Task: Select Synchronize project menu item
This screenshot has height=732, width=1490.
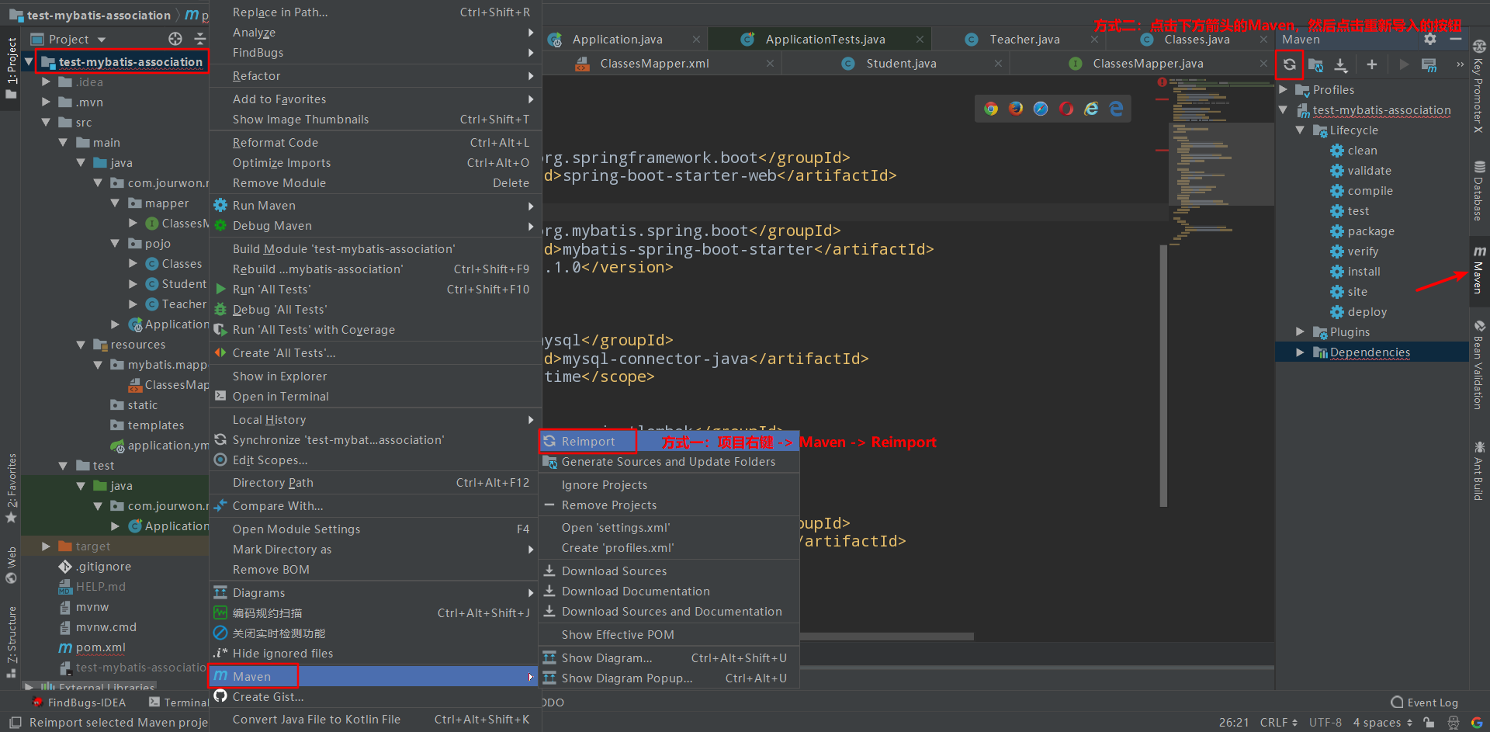Action: [x=374, y=440]
